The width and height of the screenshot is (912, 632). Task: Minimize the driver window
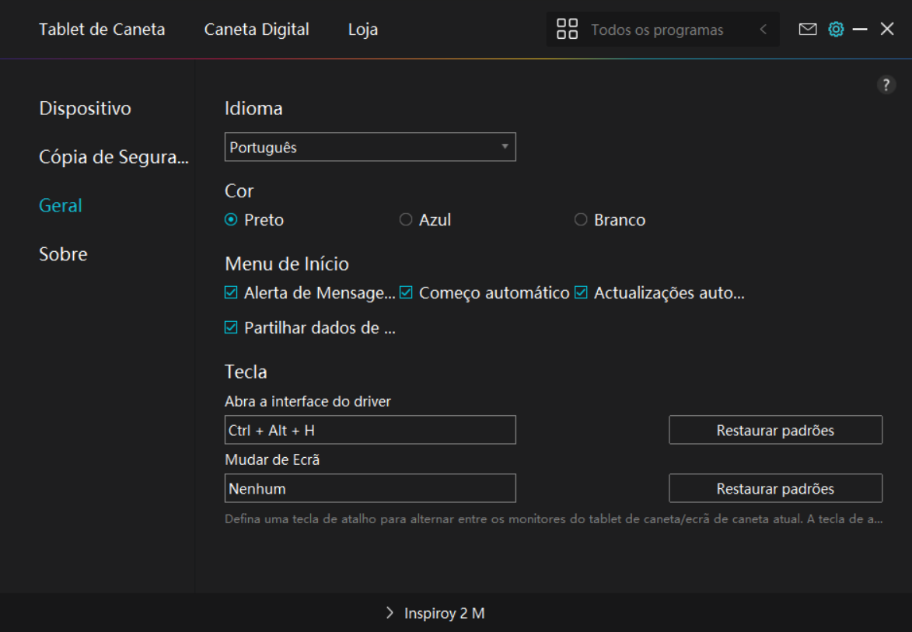pos(860,30)
